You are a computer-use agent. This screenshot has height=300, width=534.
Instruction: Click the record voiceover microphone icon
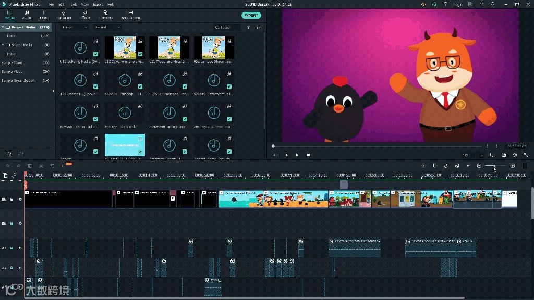click(x=446, y=166)
